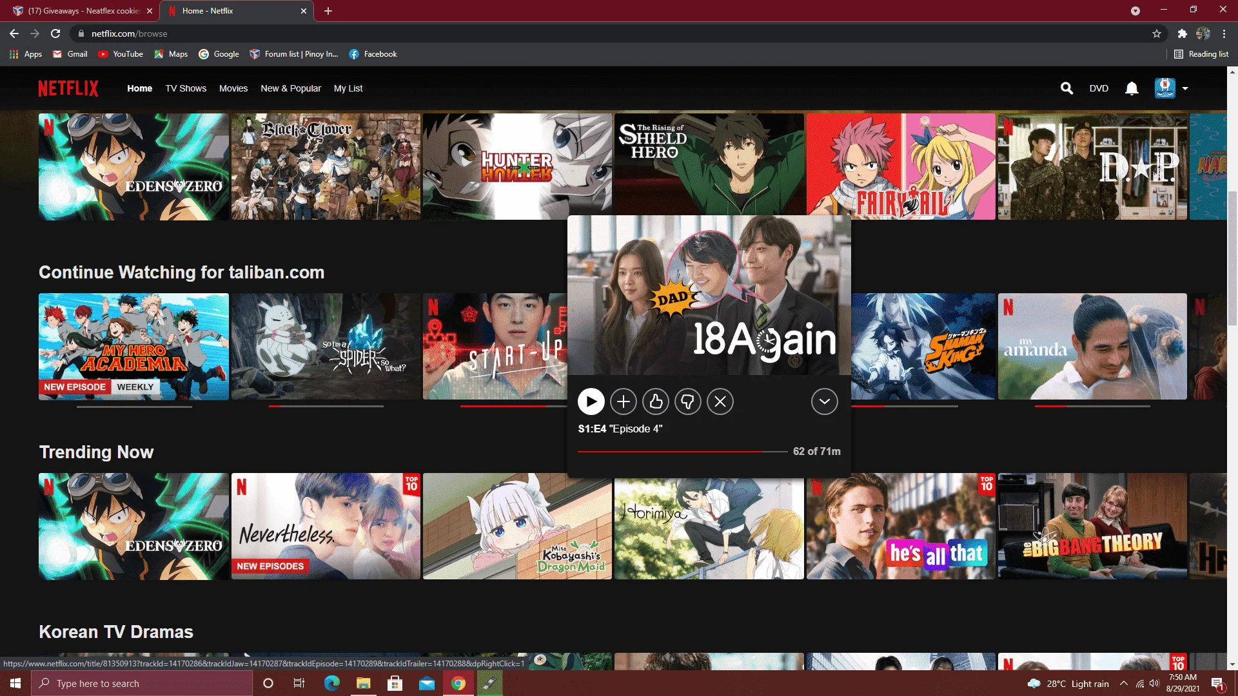Open the Windows Start menu

pos(15,683)
